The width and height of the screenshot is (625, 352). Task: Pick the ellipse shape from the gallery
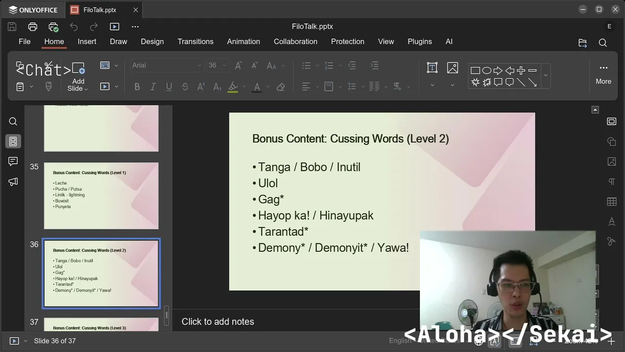point(487,71)
